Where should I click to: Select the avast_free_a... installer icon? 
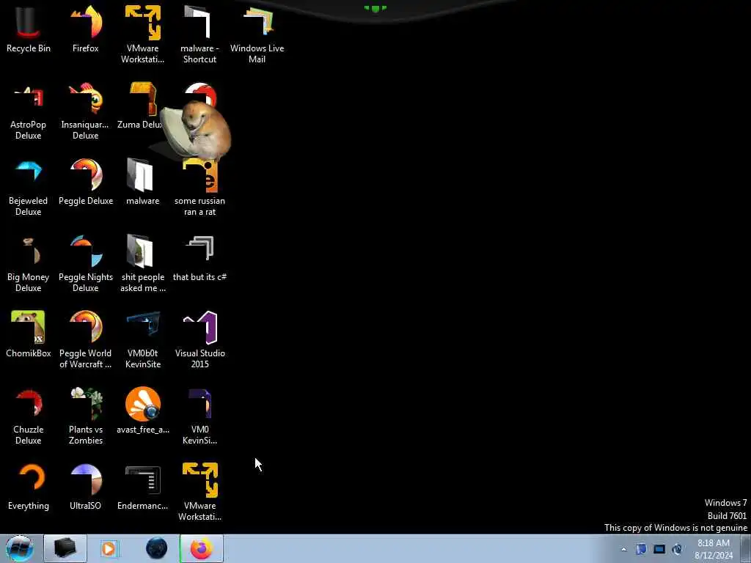coord(143,411)
